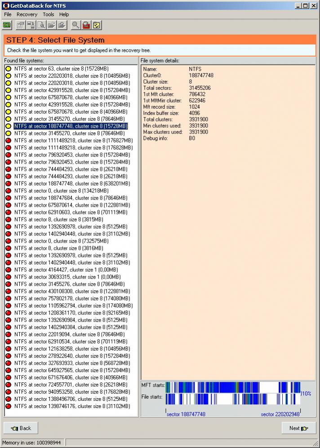Open the Help menu
Image resolution: width=320 pixels, height=448 pixels.
(64, 14)
